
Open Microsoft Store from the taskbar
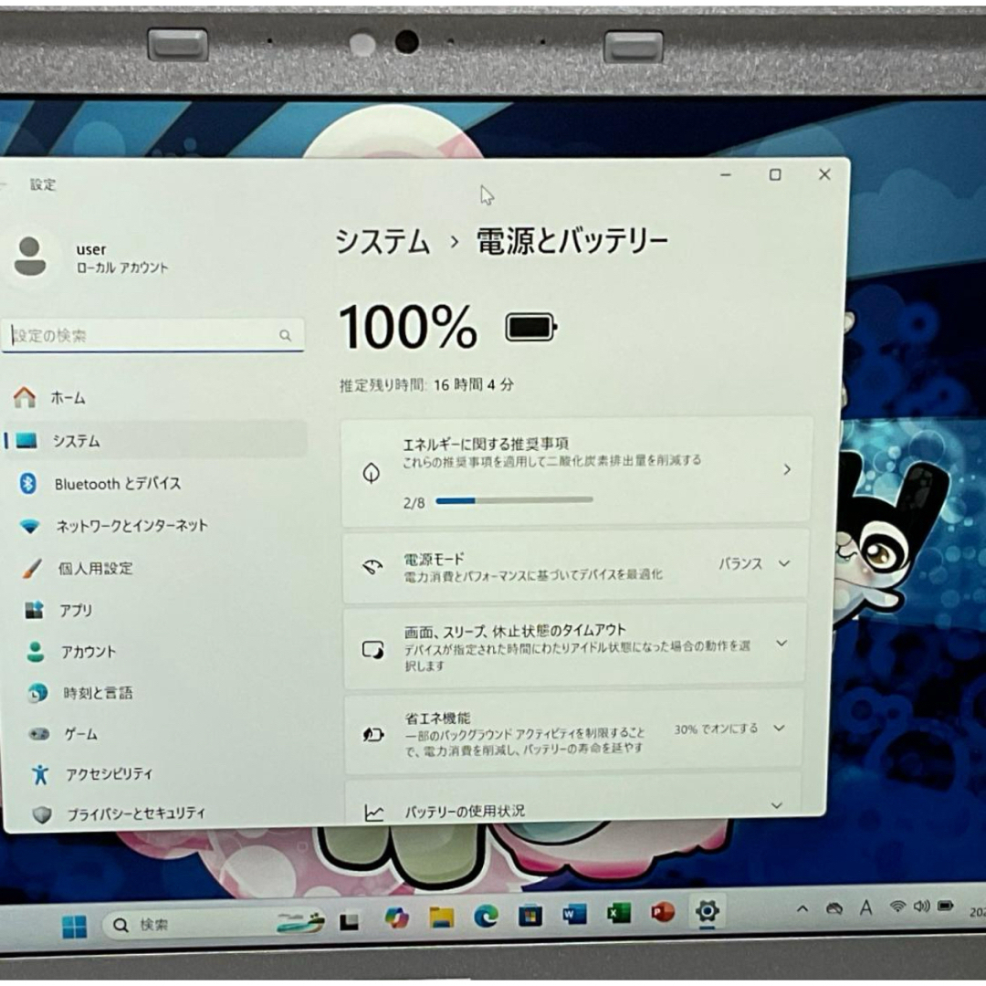530,916
